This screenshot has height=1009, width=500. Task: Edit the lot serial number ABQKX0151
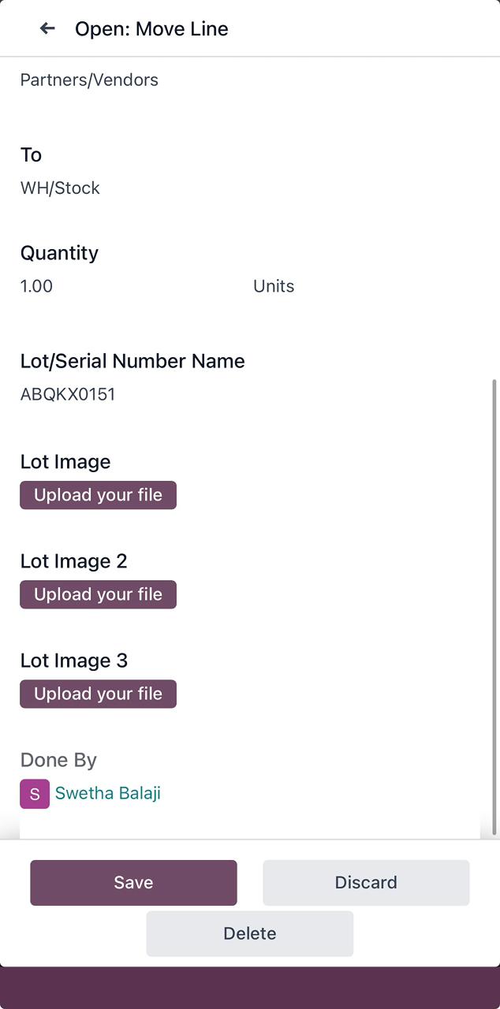(68, 394)
